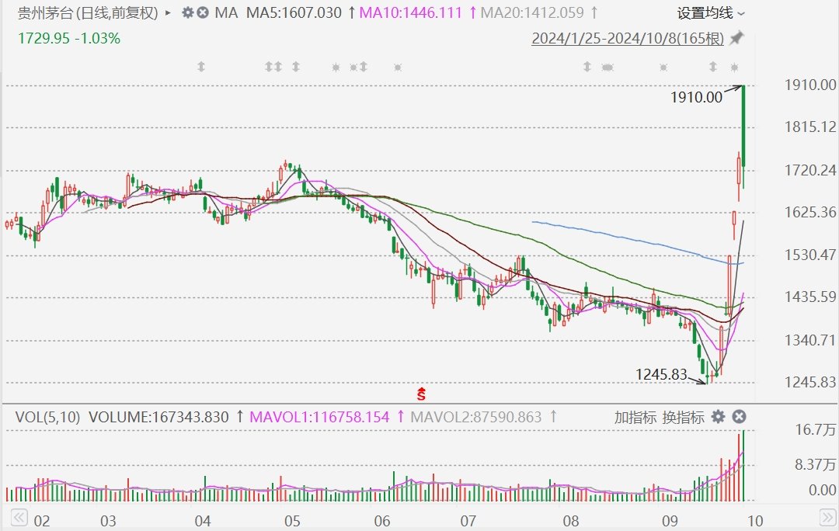Click the 1625.36 price axis label
The image size is (839, 531).
[810, 212]
